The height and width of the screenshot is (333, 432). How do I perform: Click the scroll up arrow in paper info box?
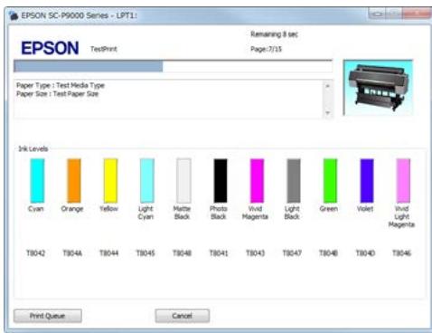(328, 86)
